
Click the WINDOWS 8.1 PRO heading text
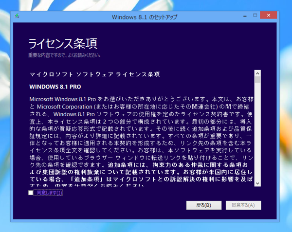pyautogui.click(x=55, y=87)
